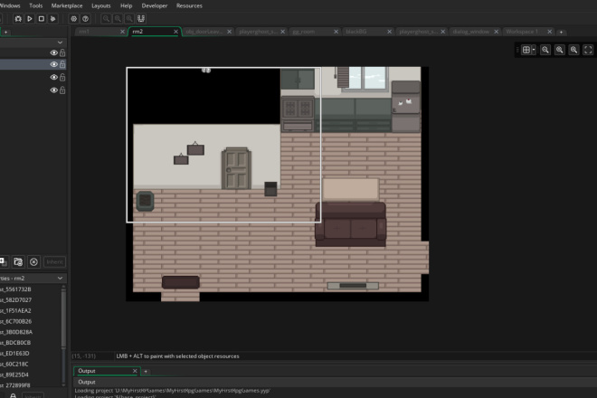Open the grid options dropdown arrow
597x398 pixels.
pyautogui.click(x=534, y=50)
